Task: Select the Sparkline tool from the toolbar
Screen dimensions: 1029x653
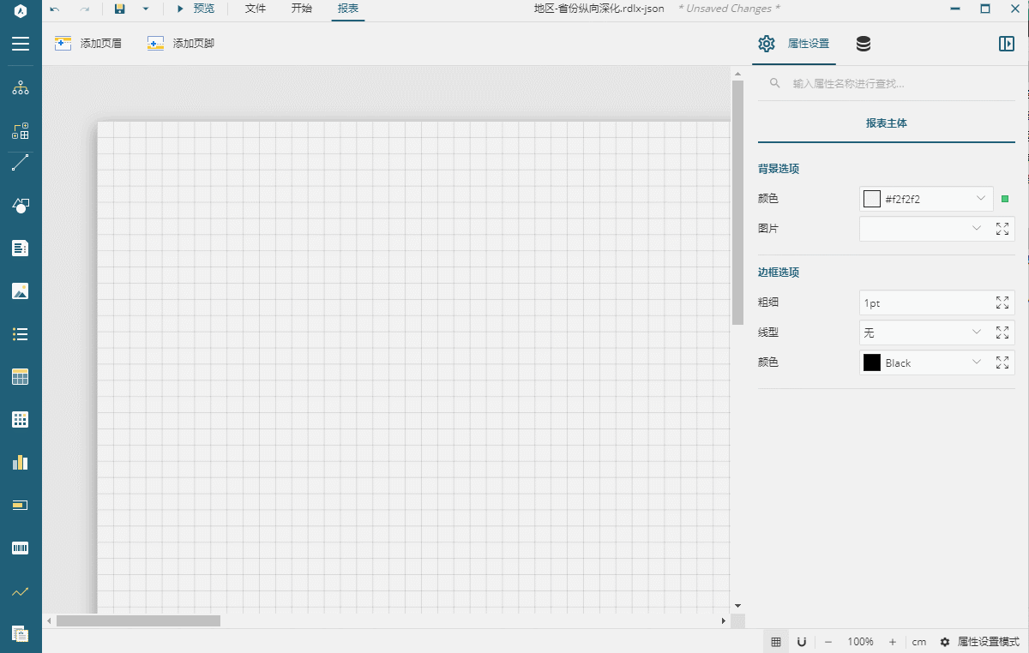Action: [x=21, y=591]
